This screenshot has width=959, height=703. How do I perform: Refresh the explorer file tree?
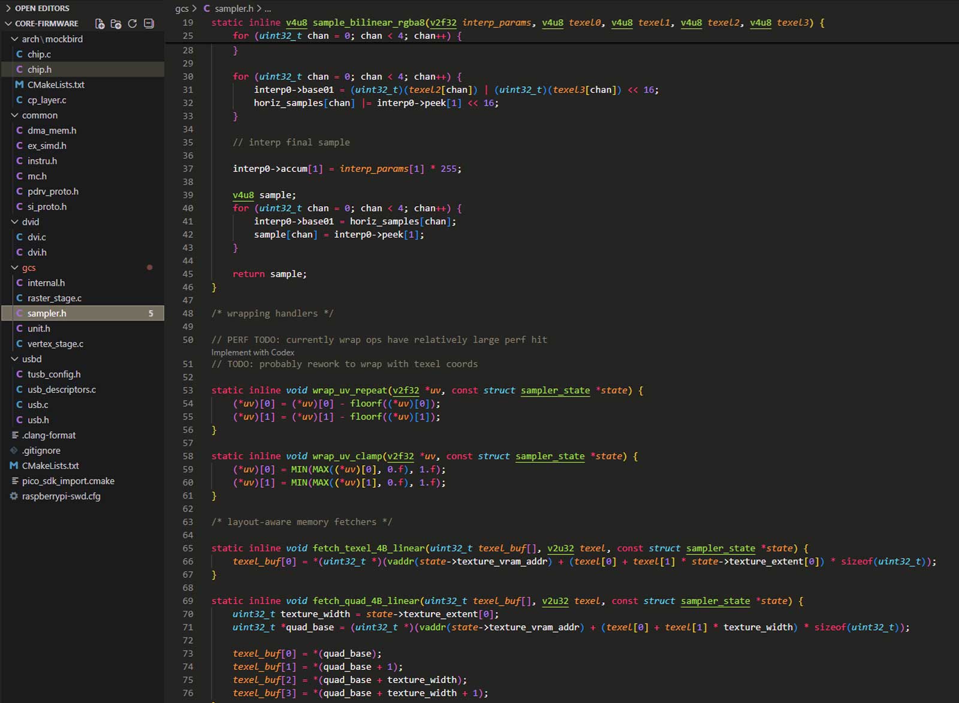(132, 24)
